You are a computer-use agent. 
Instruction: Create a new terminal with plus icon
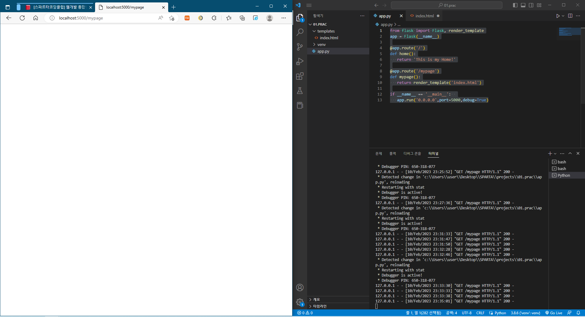point(550,154)
